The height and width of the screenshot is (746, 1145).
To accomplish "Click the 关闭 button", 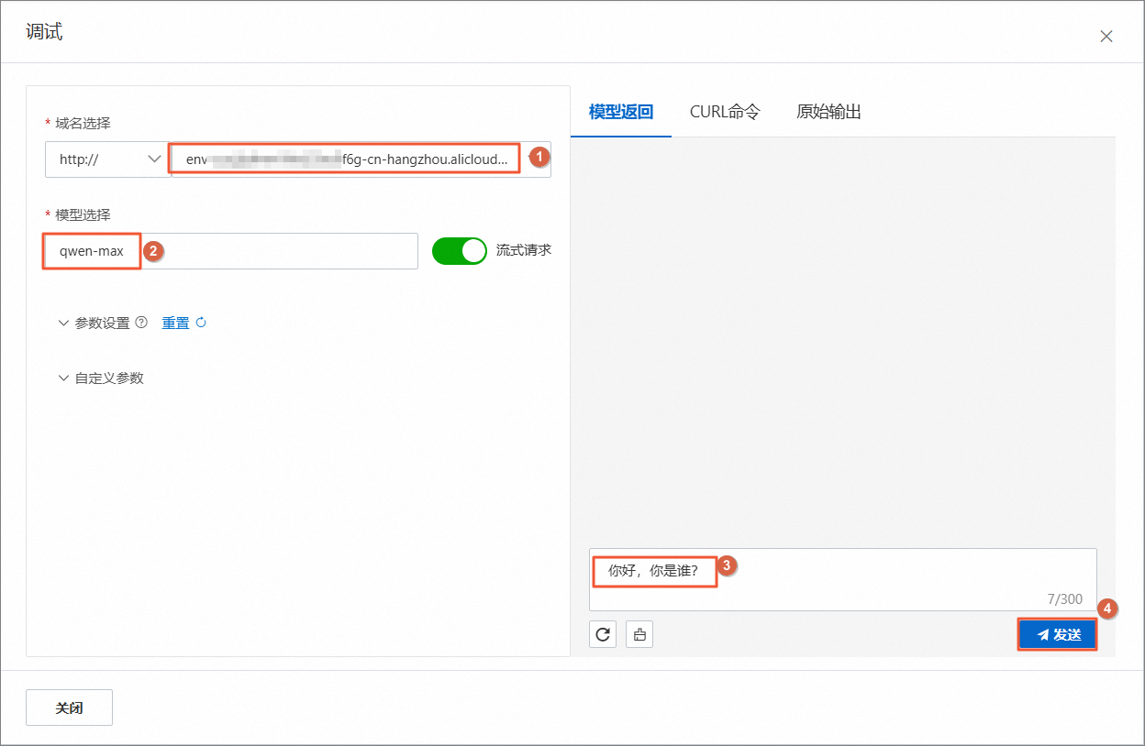I will tap(69, 708).
